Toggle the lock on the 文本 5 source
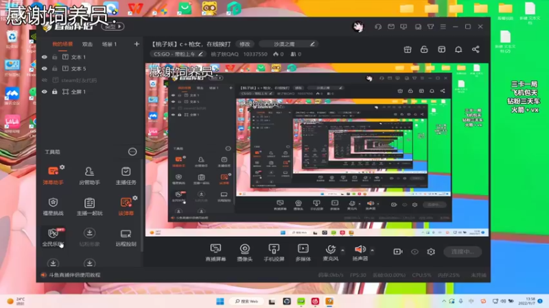Screen dimensions: 549x308 tap(55, 68)
